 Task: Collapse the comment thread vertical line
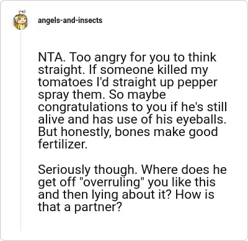click(20, 130)
